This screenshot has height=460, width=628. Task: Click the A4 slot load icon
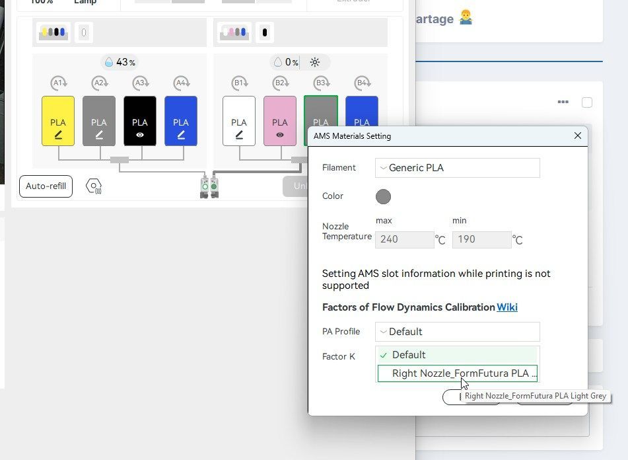(x=182, y=83)
